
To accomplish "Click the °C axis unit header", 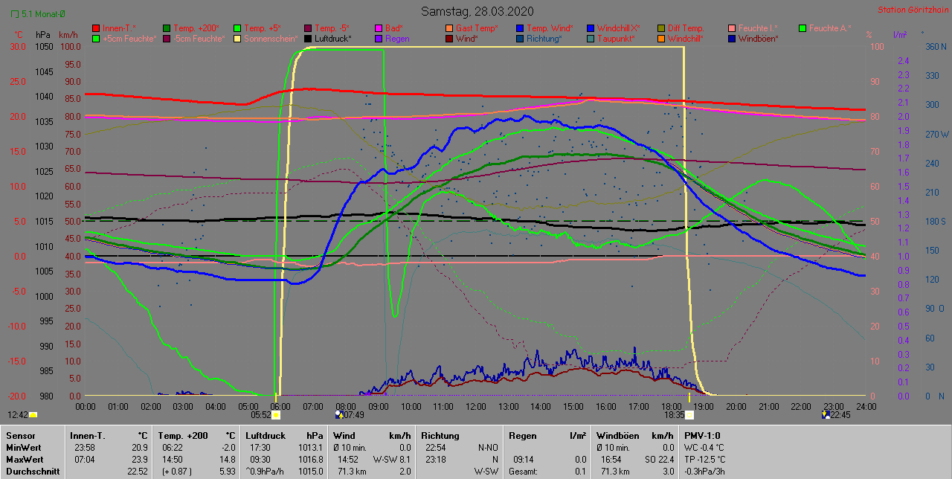I will 20,35.
